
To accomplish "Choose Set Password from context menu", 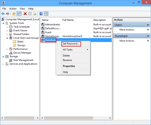I will pyautogui.click(x=71, y=44).
